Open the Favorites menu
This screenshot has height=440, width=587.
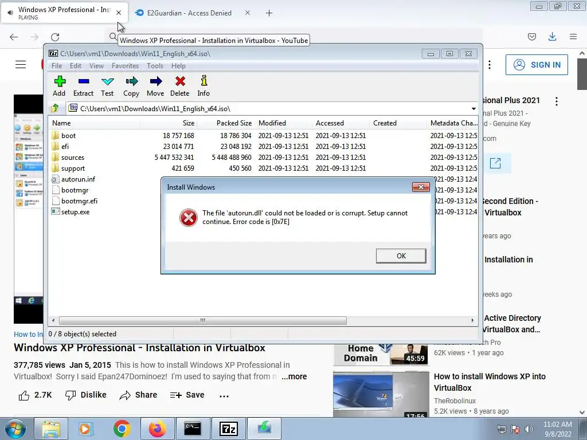(x=125, y=66)
